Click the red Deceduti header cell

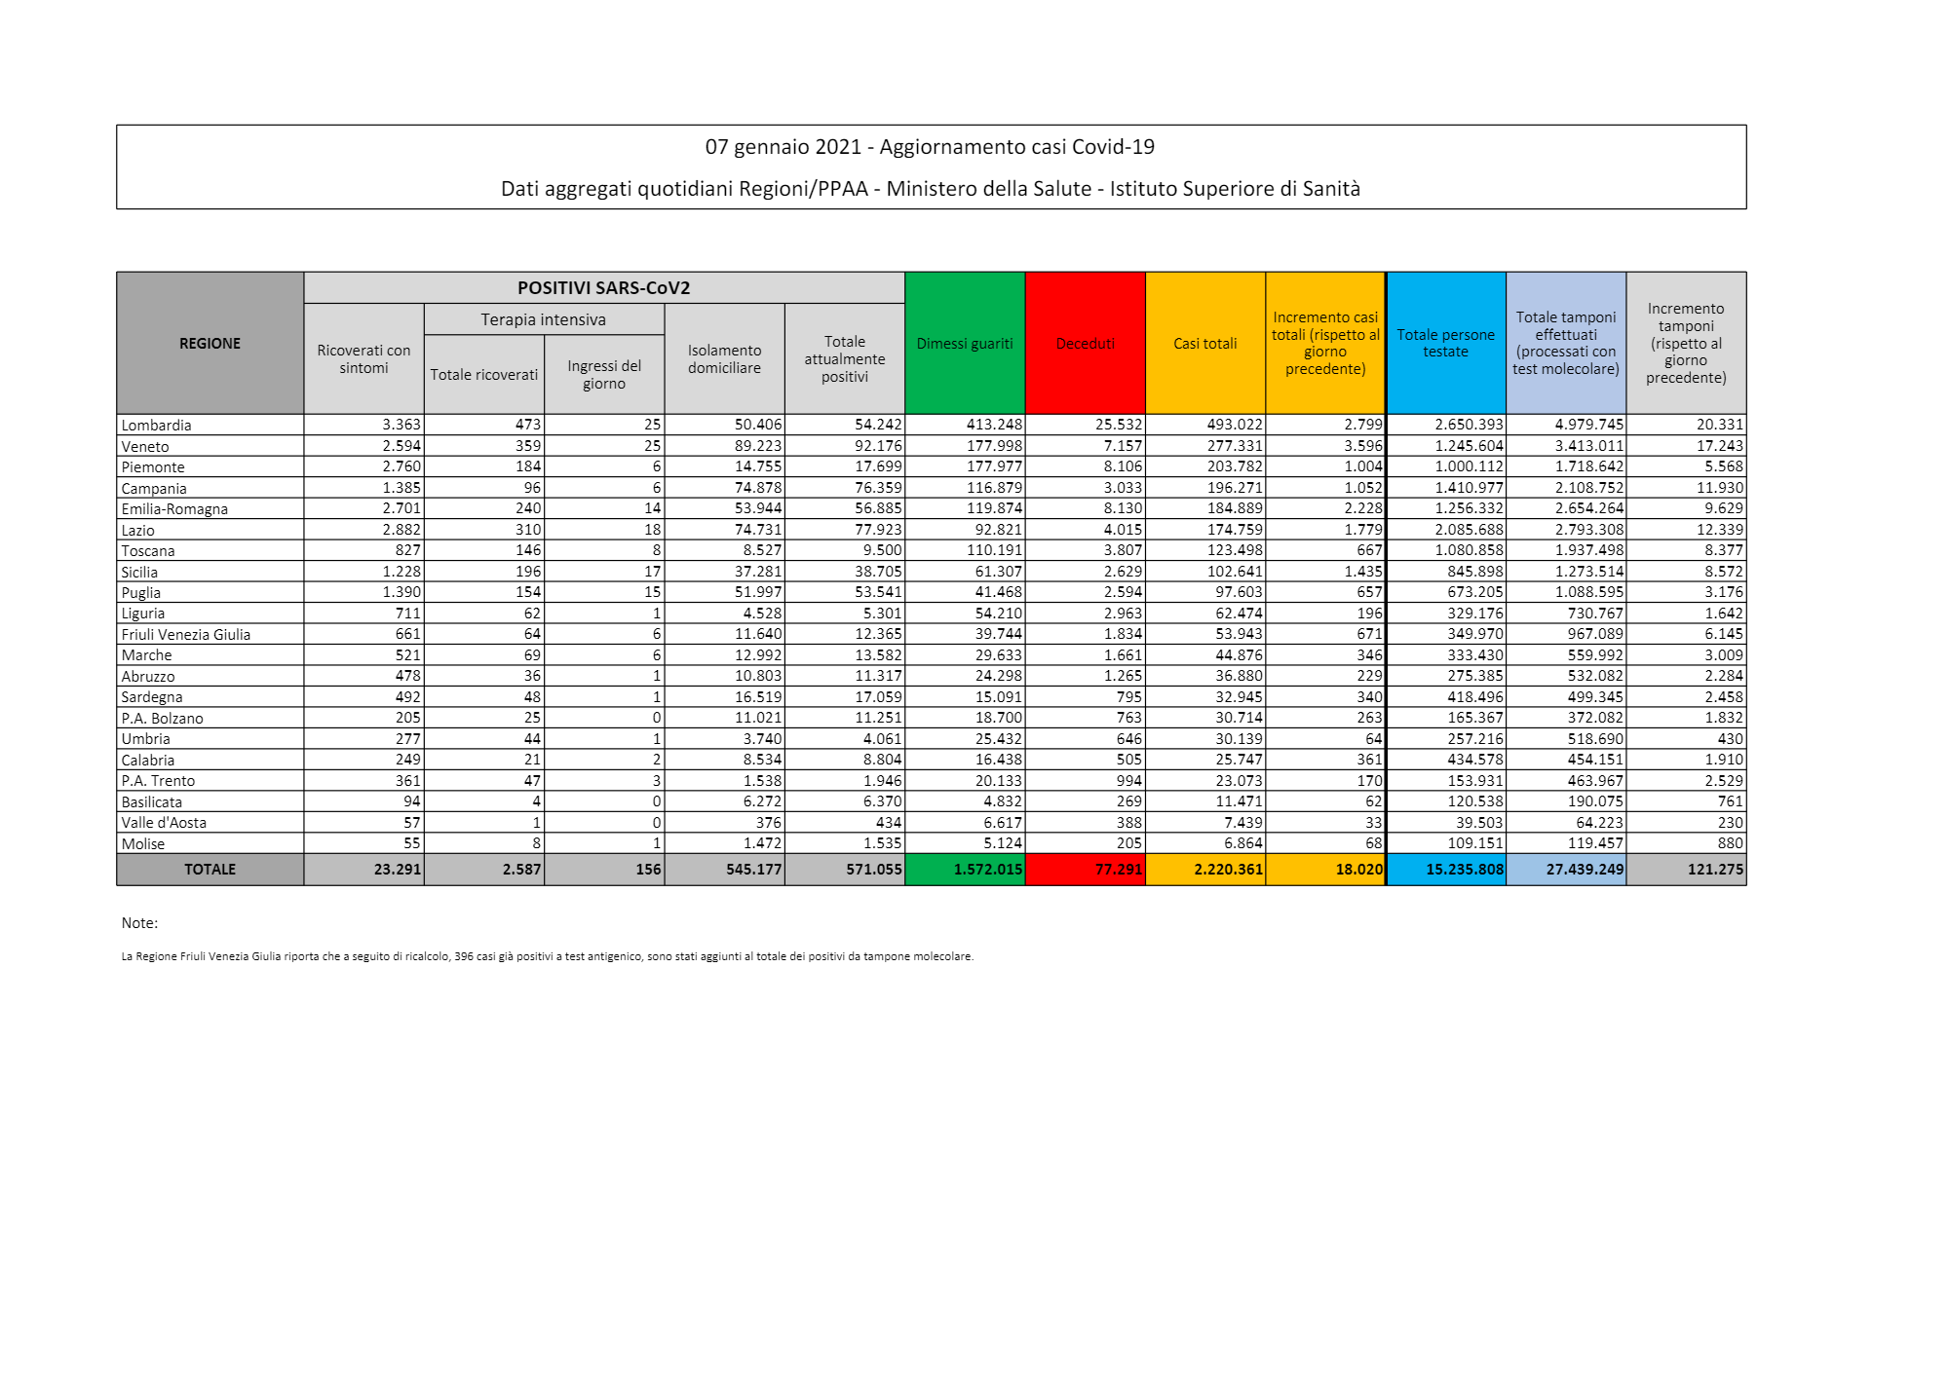tap(1085, 343)
